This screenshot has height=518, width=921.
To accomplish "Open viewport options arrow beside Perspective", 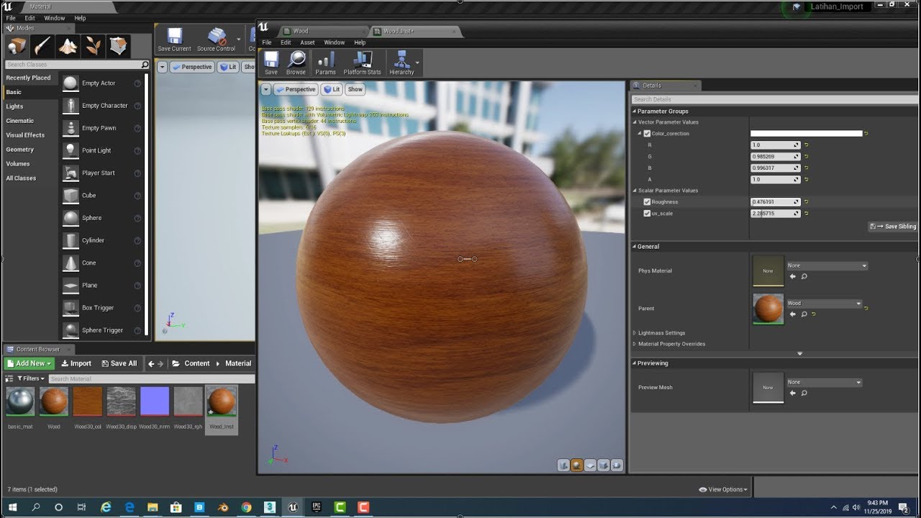I will coord(266,89).
